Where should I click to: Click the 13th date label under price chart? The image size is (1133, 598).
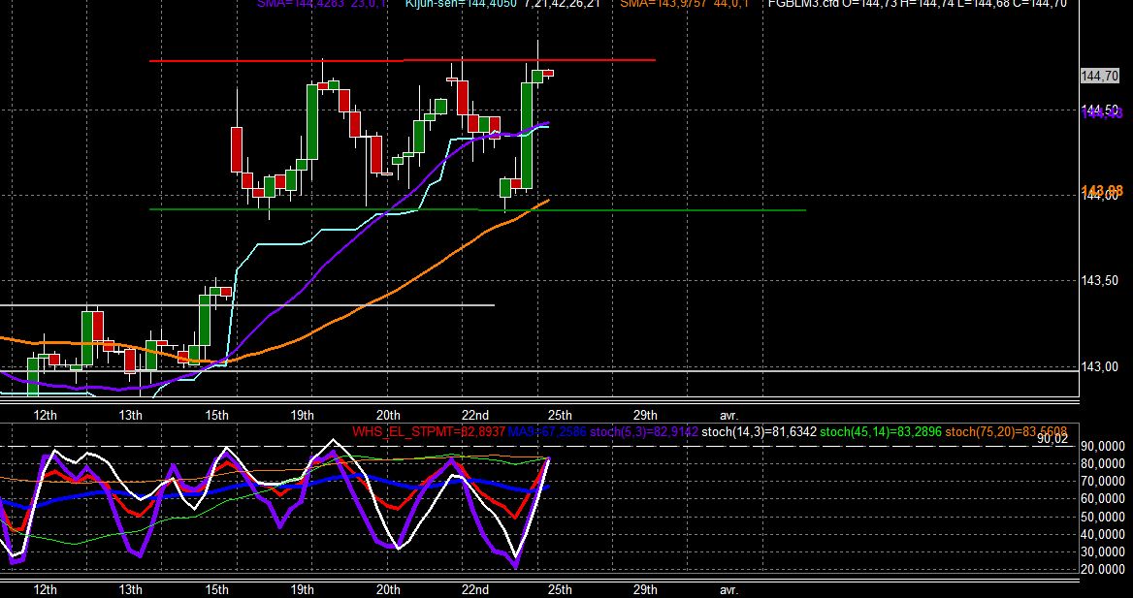click(130, 415)
